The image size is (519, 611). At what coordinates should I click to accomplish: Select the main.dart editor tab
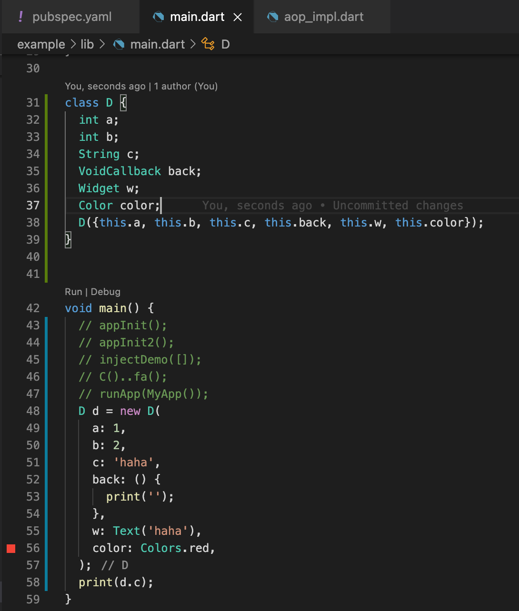click(197, 17)
